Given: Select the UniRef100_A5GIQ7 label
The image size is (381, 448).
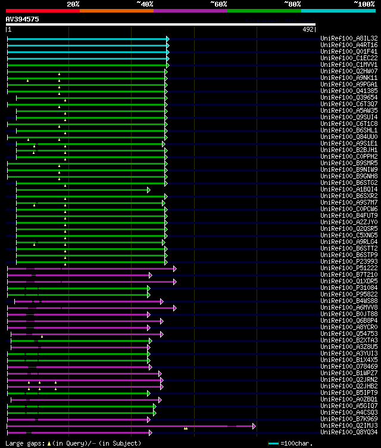Looking at the screenshot, I should point(349,406).
